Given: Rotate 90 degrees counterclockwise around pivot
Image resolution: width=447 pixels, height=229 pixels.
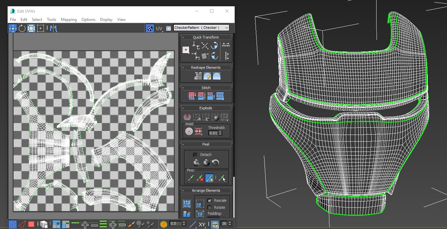Looking at the screenshot, I should click(x=214, y=46).
